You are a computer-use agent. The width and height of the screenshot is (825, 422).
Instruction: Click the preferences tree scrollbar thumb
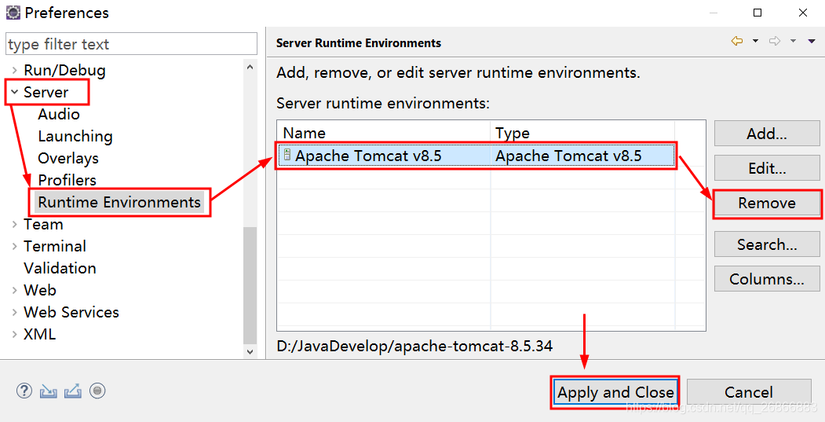point(250,284)
